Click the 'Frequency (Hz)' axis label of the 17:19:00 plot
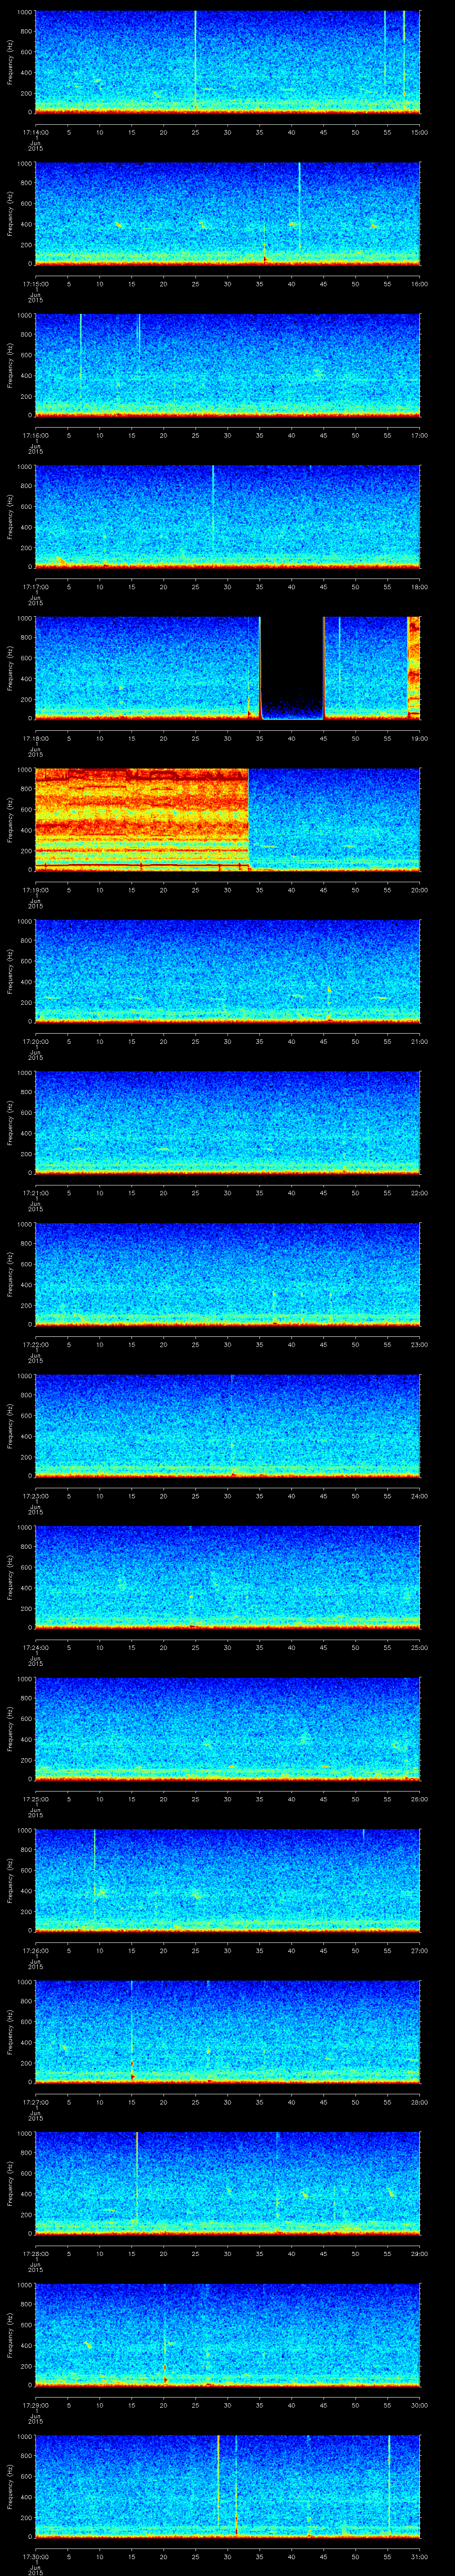455x2576 pixels. point(10,820)
